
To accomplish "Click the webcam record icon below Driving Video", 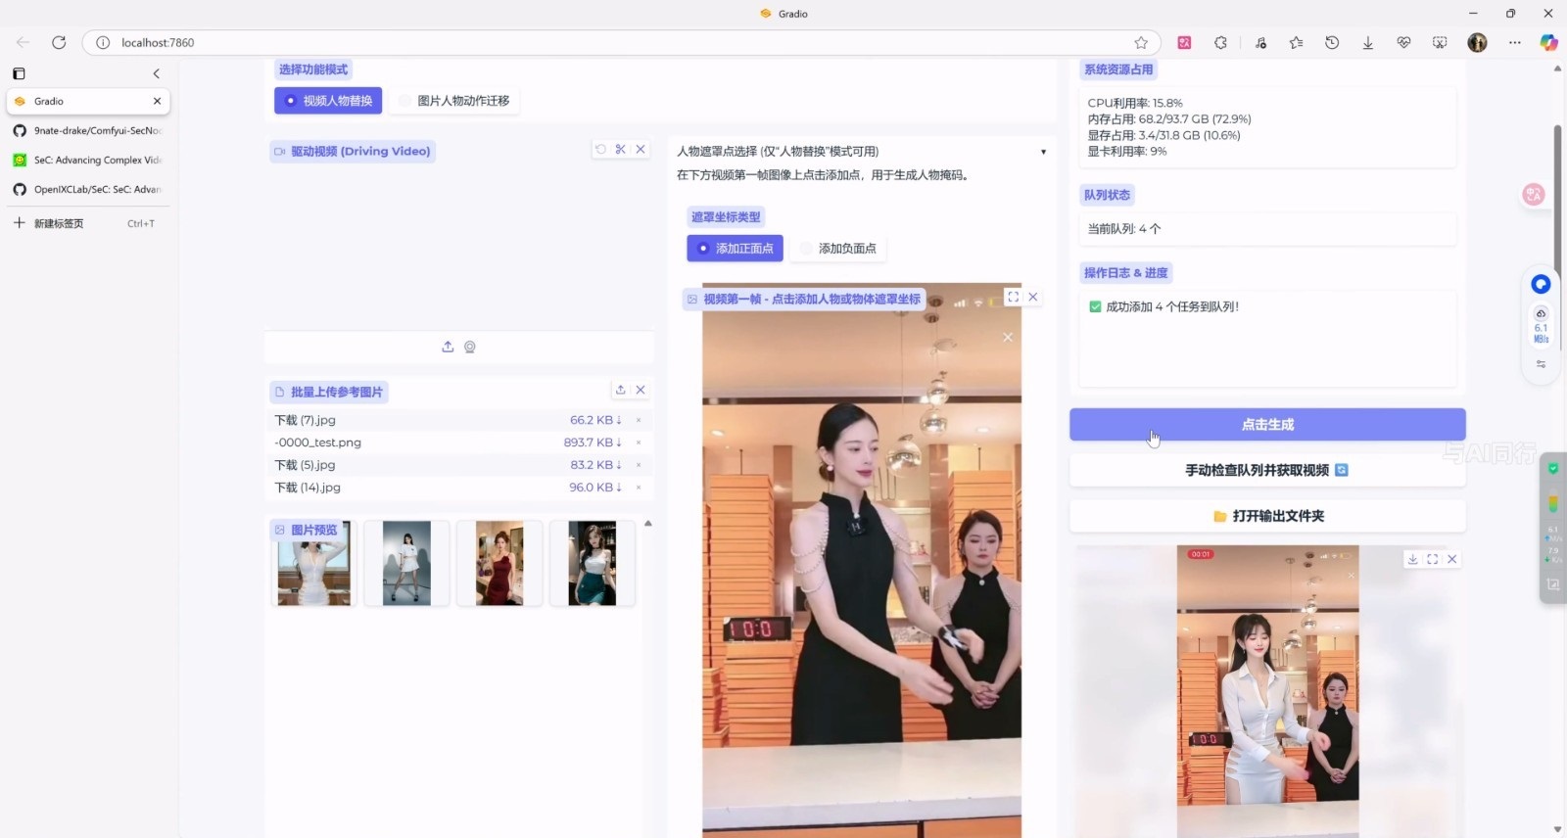I will pyautogui.click(x=470, y=347).
